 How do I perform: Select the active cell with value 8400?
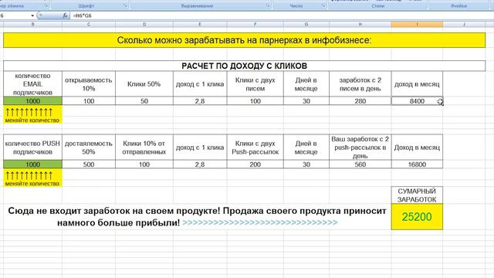tap(417, 101)
